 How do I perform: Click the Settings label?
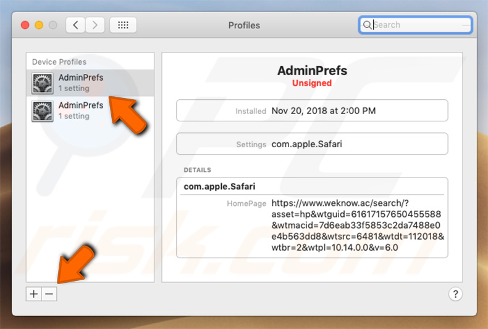(251, 144)
